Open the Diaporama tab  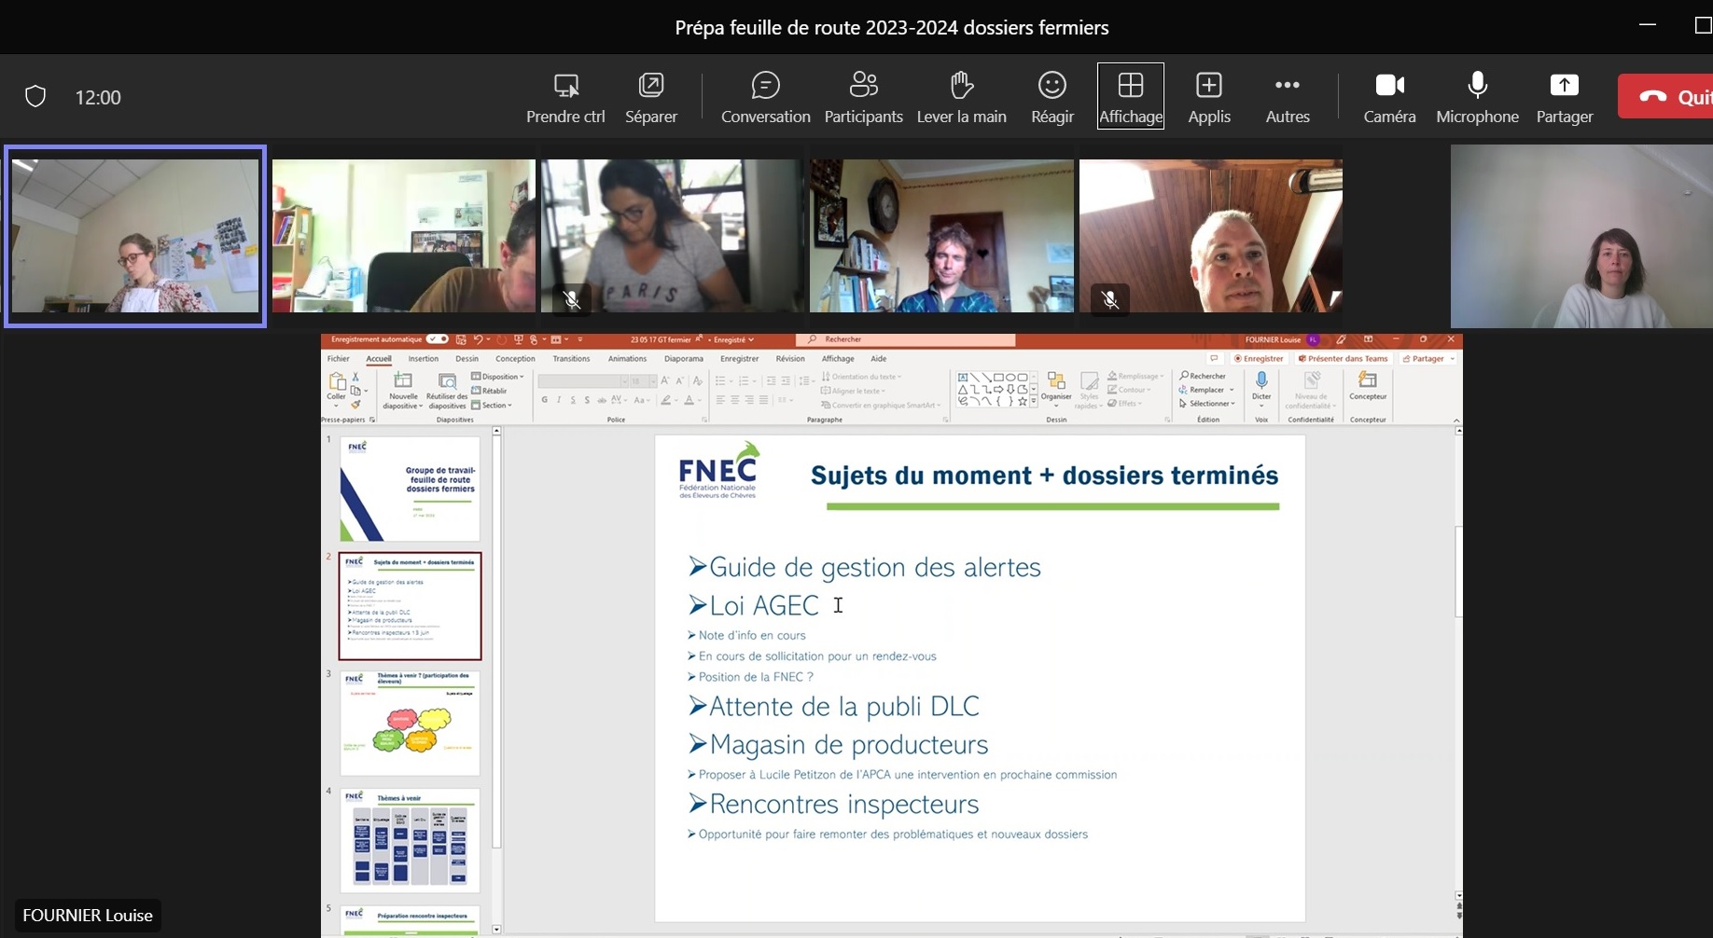pyautogui.click(x=684, y=359)
